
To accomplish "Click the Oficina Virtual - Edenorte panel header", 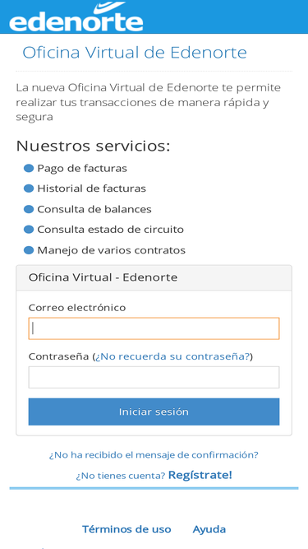I will click(x=154, y=277).
